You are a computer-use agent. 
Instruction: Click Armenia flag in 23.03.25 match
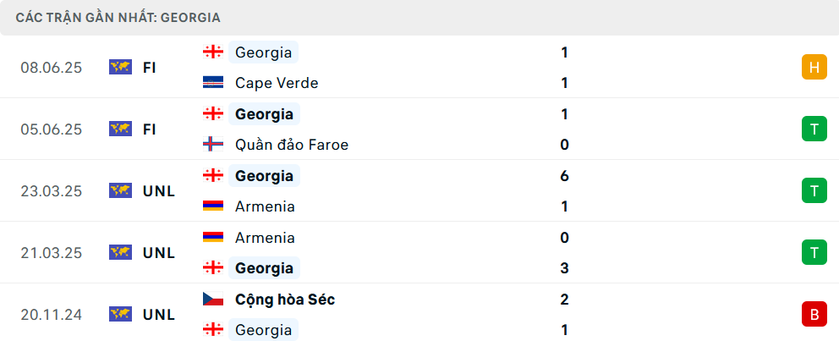pyautogui.click(x=213, y=206)
